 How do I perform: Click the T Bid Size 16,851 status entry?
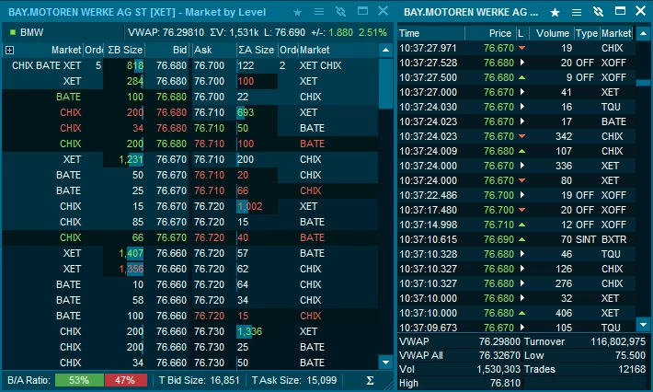pyautogui.click(x=199, y=380)
